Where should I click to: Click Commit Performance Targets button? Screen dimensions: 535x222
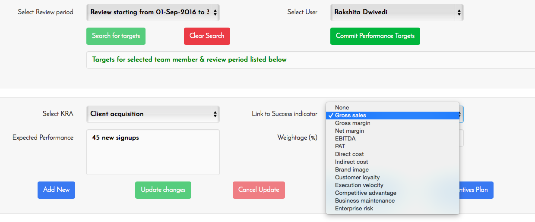coord(375,36)
